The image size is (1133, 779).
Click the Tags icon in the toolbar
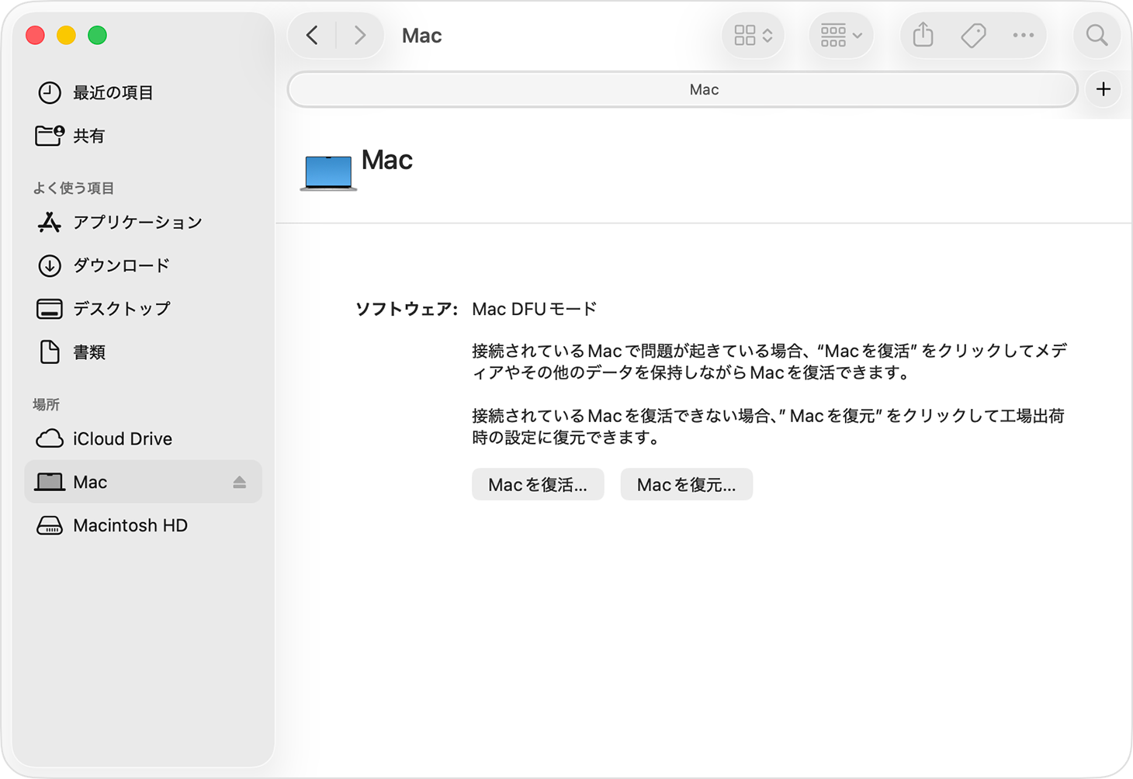(973, 35)
